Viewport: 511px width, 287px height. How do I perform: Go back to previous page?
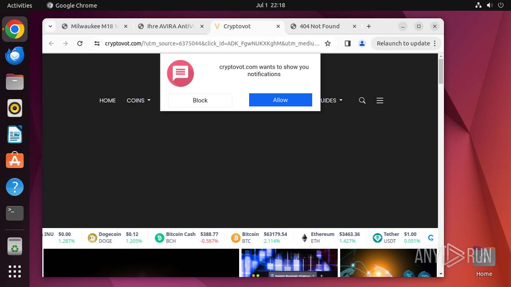point(51,43)
